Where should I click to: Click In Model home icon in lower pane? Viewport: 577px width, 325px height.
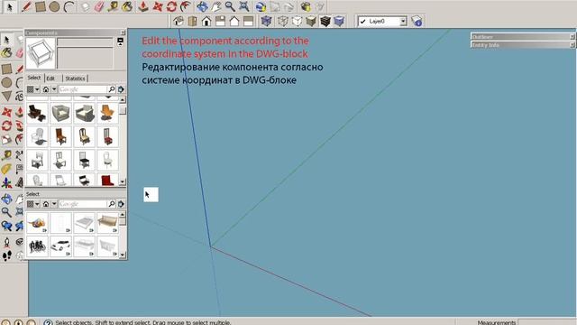coord(46,204)
